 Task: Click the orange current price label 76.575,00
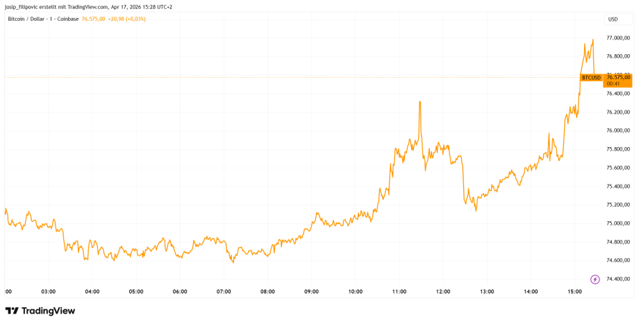[x=617, y=78]
